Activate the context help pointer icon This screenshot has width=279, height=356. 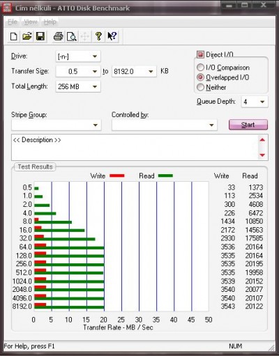pos(112,36)
